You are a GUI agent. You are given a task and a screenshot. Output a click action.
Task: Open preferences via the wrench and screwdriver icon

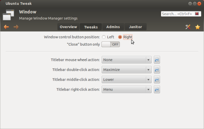click(x=188, y=27)
